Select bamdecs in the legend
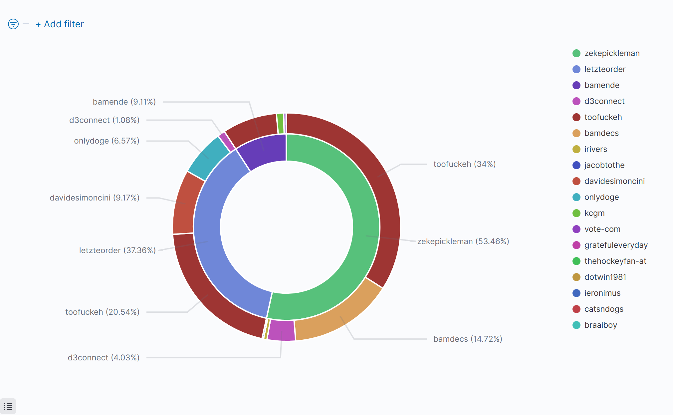Screen dimensions: 673x415 (x=601, y=133)
